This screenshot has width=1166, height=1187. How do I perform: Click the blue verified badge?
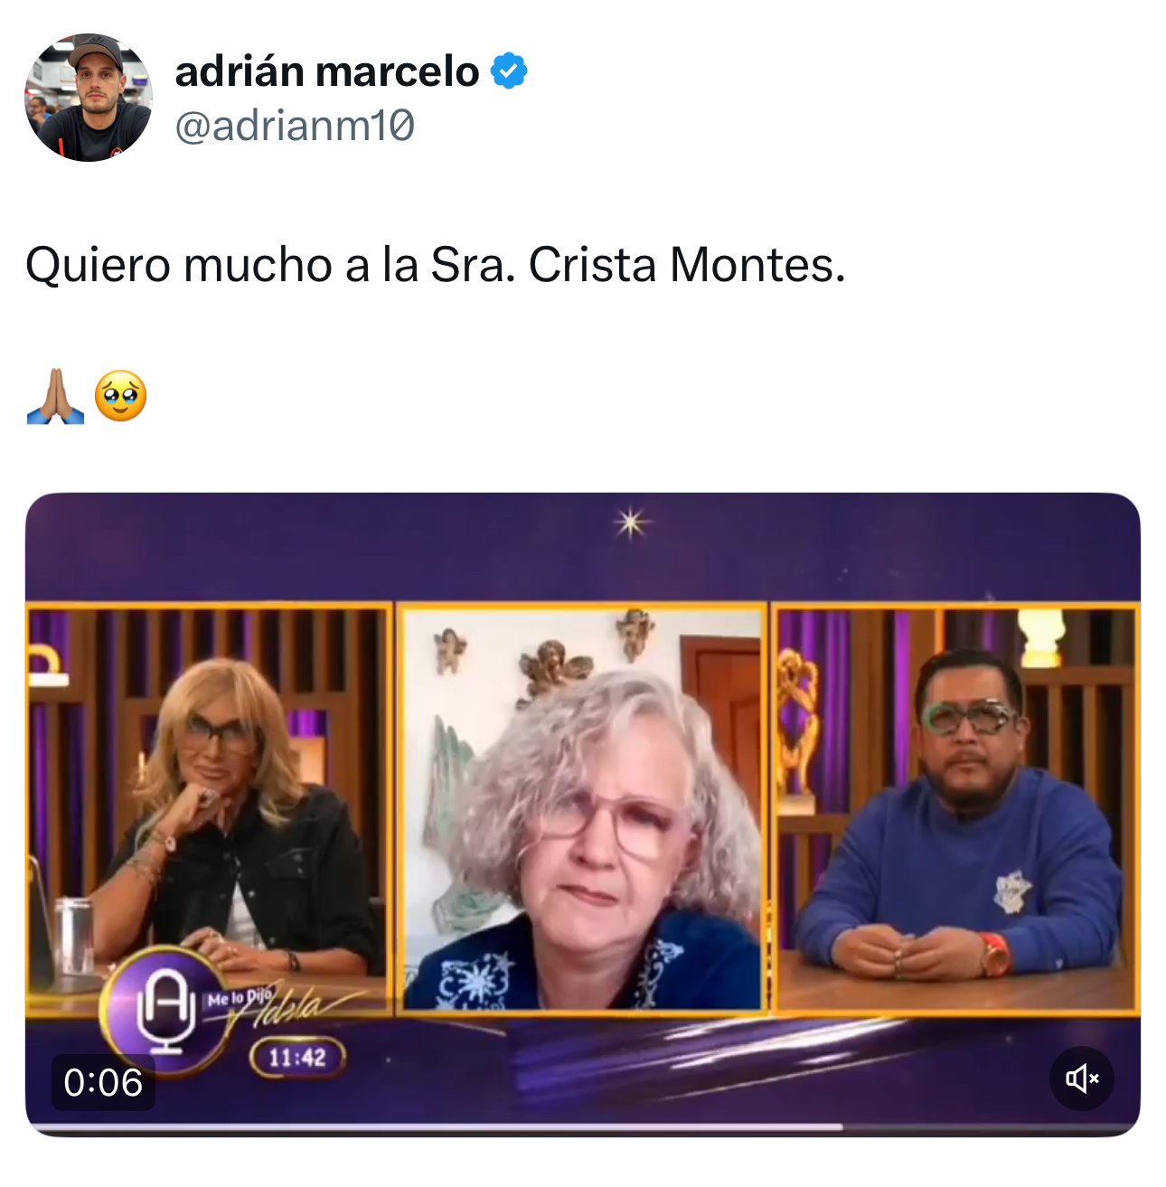(x=509, y=71)
